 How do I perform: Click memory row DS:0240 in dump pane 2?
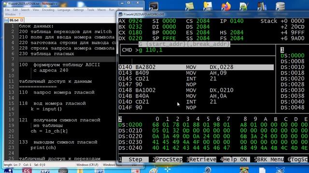coord(213,148)
